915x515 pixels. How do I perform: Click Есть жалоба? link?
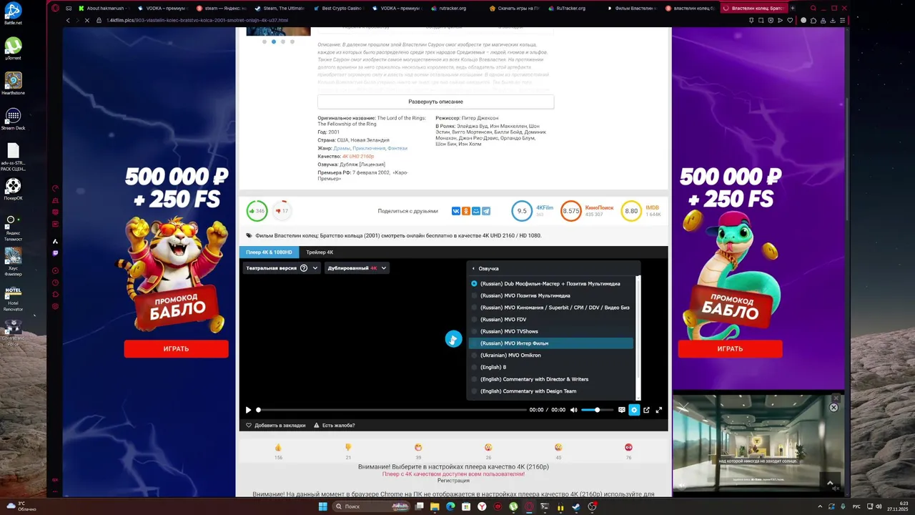tap(334, 425)
